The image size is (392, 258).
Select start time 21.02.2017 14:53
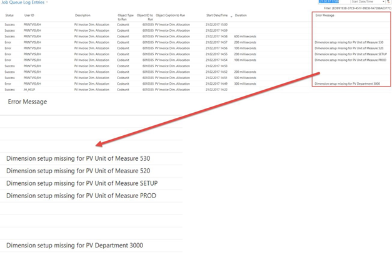[216, 66]
